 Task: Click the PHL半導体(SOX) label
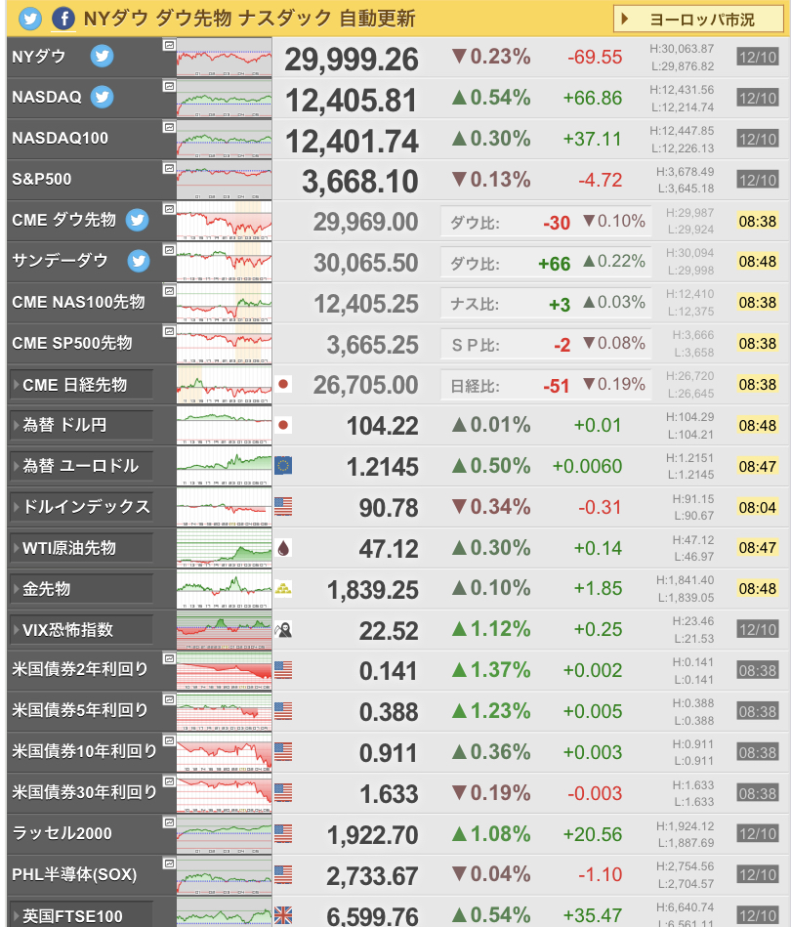point(74,874)
